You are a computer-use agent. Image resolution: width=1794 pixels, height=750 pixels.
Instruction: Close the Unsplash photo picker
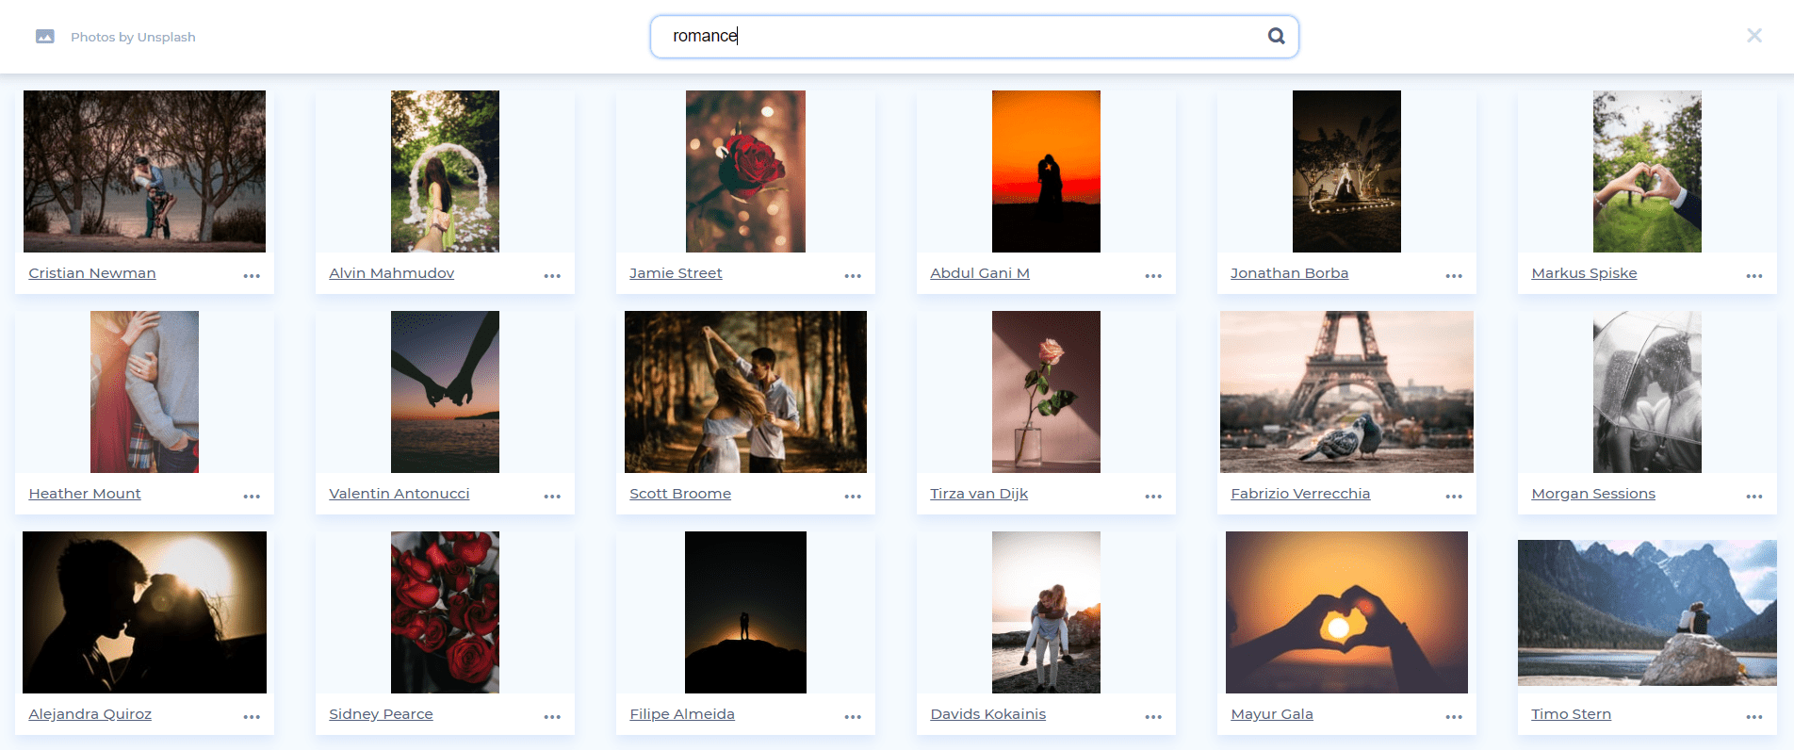1753,36
